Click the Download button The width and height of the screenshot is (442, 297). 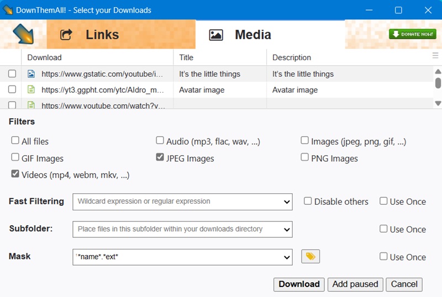pyautogui.click(x=299, y=284)
